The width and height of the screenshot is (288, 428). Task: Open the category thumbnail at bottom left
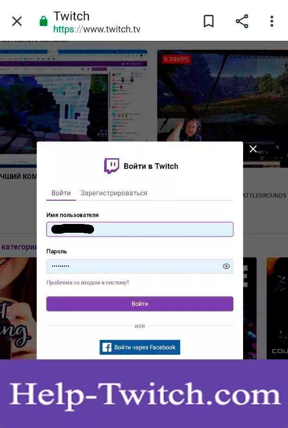pos(18,308)
